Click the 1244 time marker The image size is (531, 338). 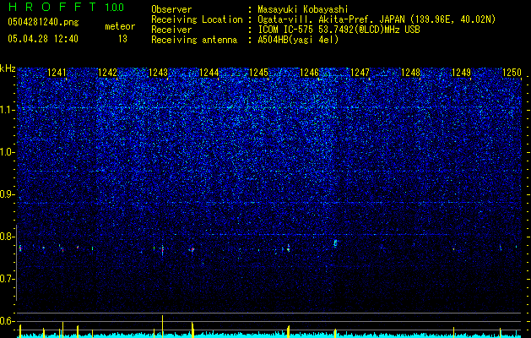click(x=209, y=73)
